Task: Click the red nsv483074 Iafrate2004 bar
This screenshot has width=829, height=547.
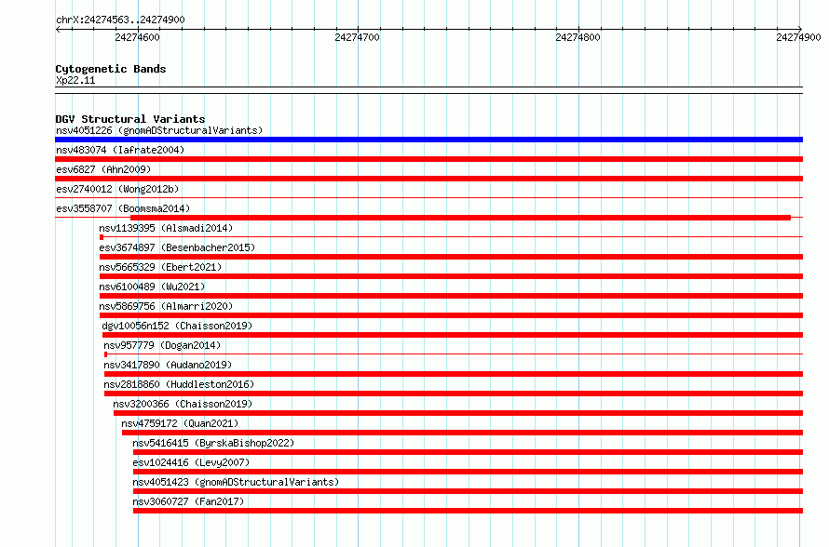Action: [x=428, y=159]
